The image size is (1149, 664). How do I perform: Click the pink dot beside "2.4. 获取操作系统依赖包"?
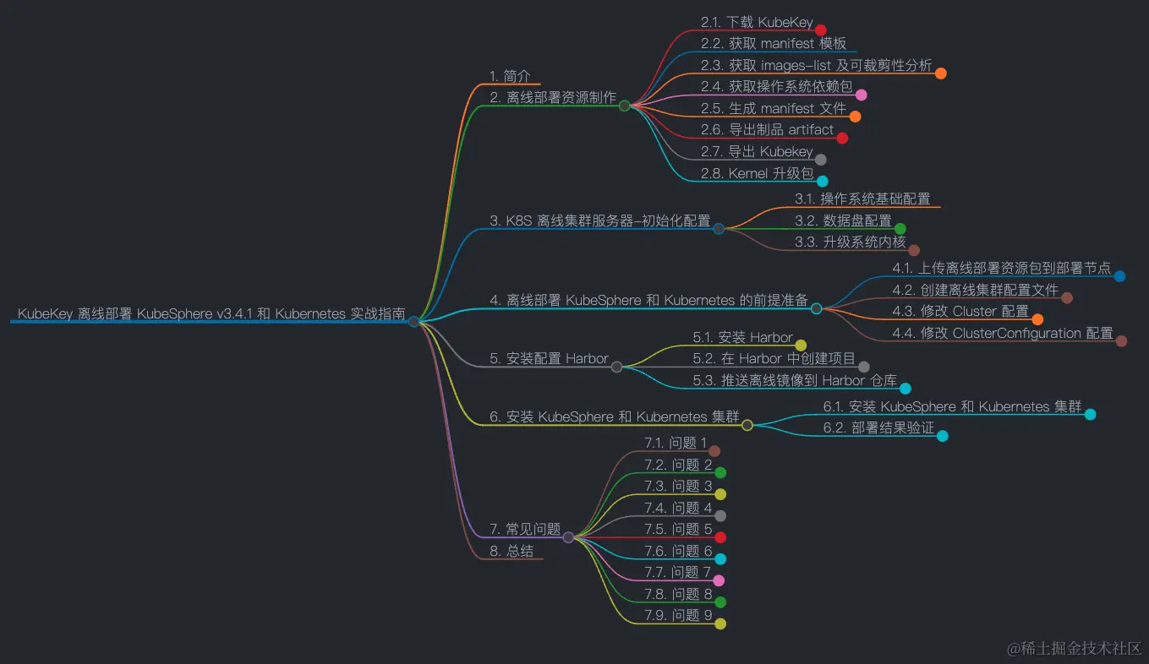(x=862, y=94)
